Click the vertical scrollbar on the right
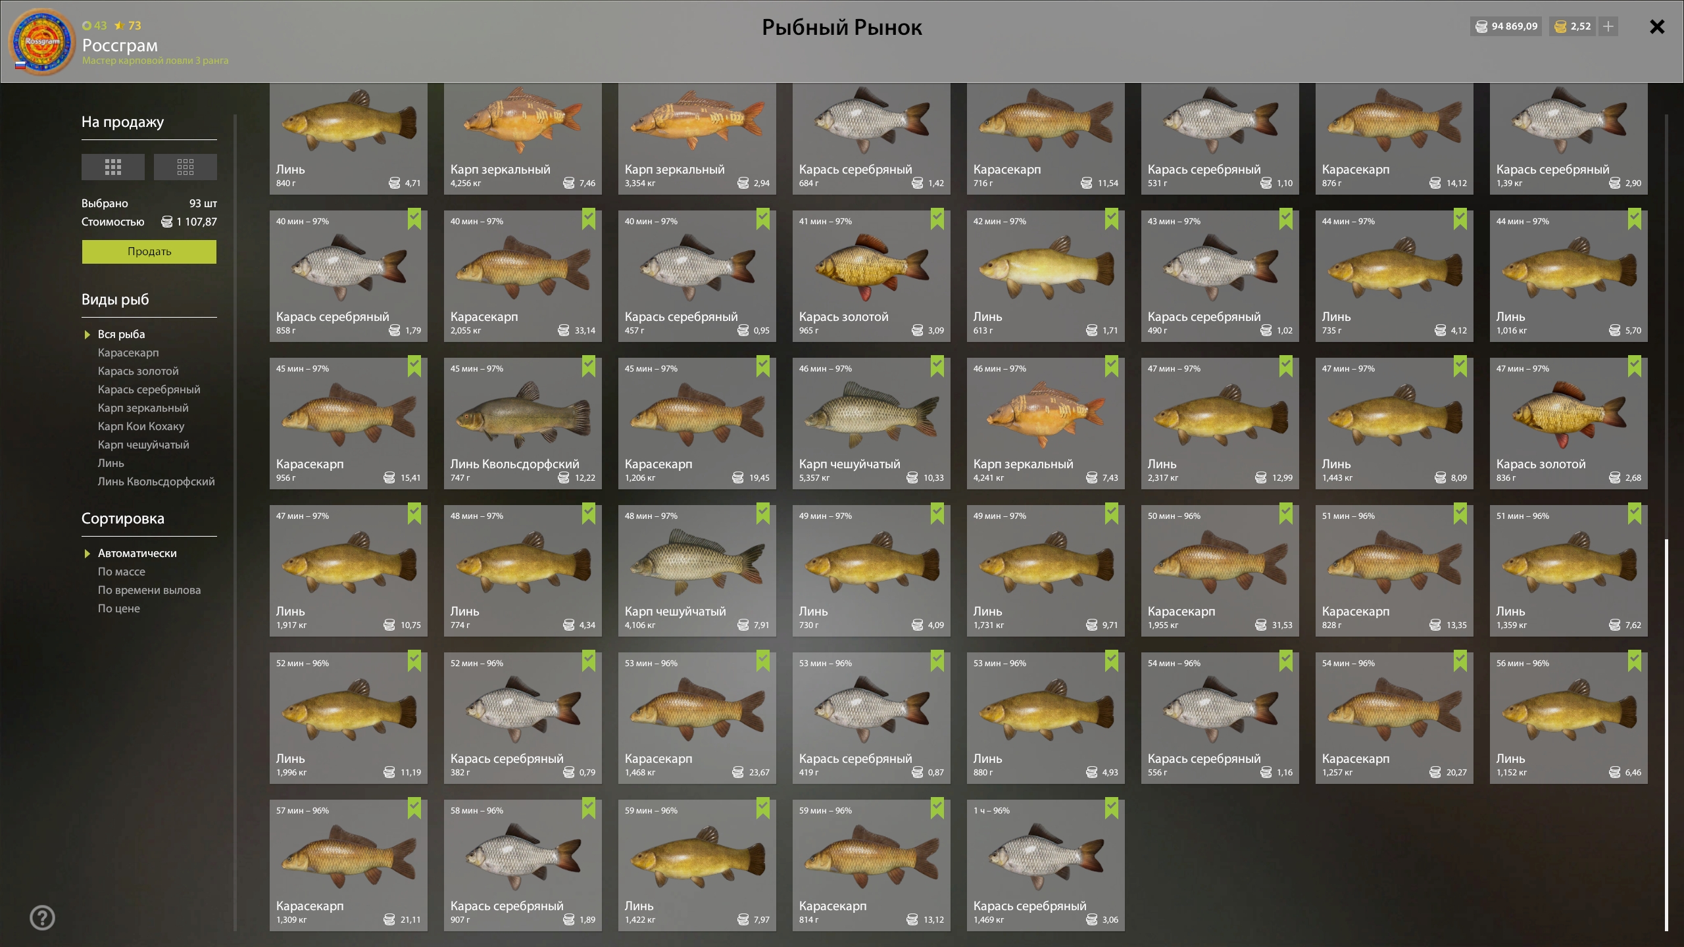Viewport: 1684px width, 947px height. [x=1666, y=733]
